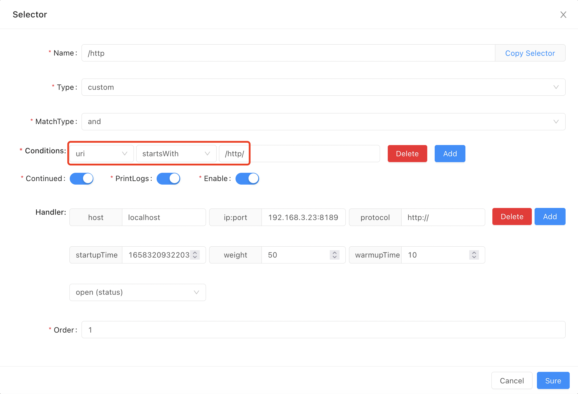Add a new condition row
This screenshot has width=578, height=394.
[x=450, y=154]
